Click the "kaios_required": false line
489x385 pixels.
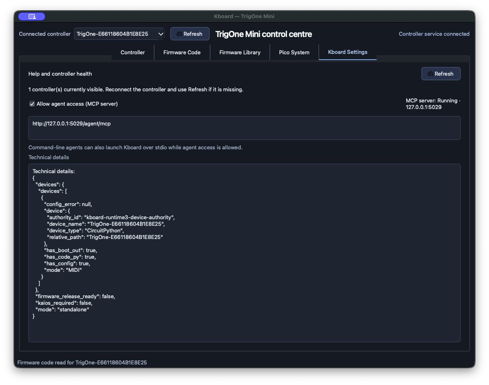pos(64,303)
